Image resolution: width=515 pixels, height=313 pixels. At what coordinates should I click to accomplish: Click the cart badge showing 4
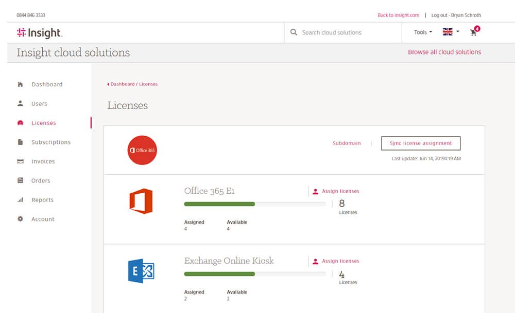click(x=477, y=28)
